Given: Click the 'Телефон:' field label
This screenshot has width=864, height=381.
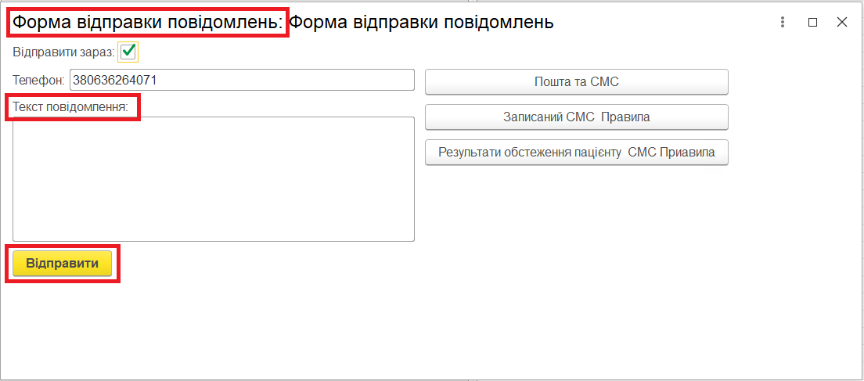Looking at the screenshot, I should pyautogui.click(x=38, y=80).
